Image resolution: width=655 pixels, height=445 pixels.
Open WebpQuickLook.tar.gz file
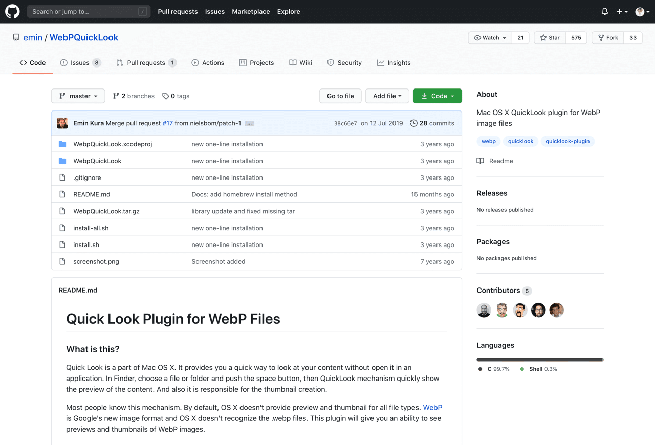tap(106, 211)
